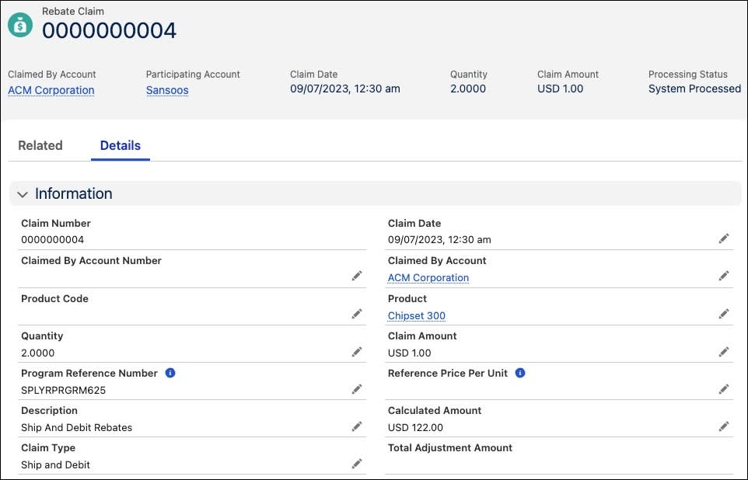The height and width of the screenshot is (480, 748).
Task: Click the Rebate Claim money bag icon
Action: click(x=20, y=25)
